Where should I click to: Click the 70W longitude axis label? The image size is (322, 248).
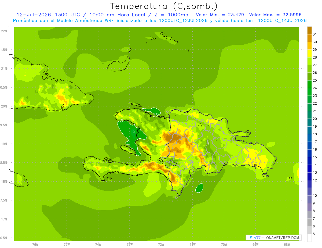click(224, 245)
